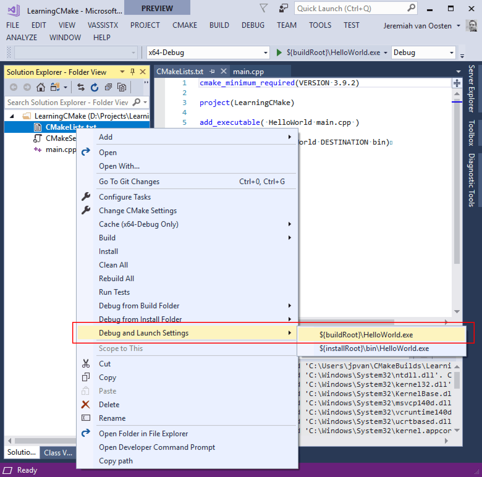Click the editor vertical scrollbar down arrow
The width and height of the screenshot is (482, 477).
tap(457, 311)
